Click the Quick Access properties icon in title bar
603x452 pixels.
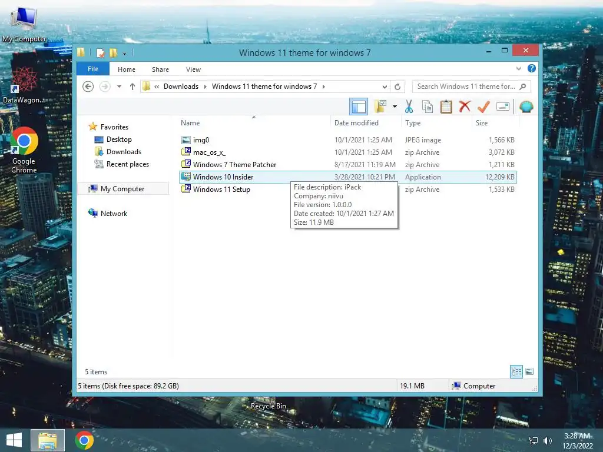pos(100,52)
